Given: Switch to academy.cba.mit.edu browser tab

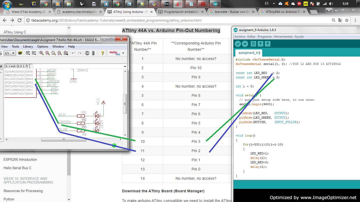Looking at the screenshot, I should tap(79, 12).
